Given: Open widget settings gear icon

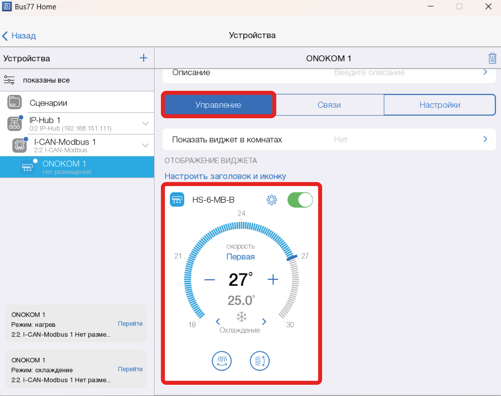Looking at the screenshot, I should click(272, 200).
